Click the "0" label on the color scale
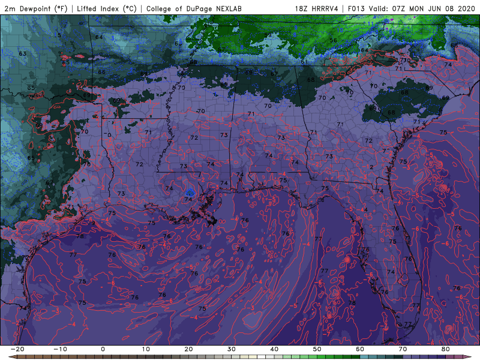480x360 pixels. [x=103, y=349]
